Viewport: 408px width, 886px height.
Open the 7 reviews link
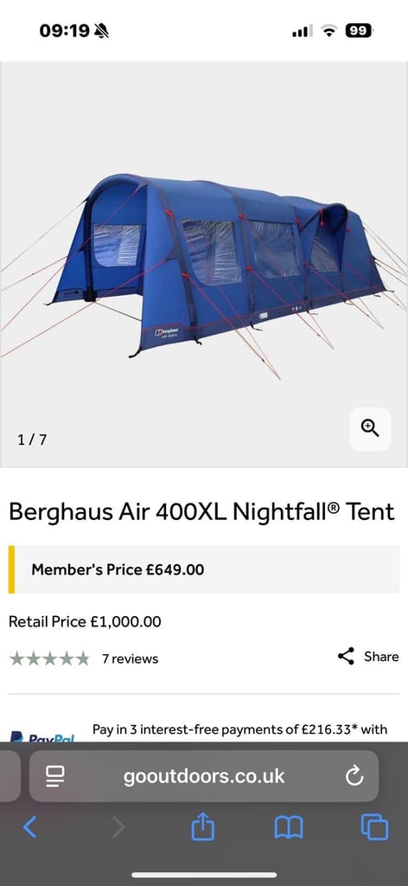pos(130,658)
